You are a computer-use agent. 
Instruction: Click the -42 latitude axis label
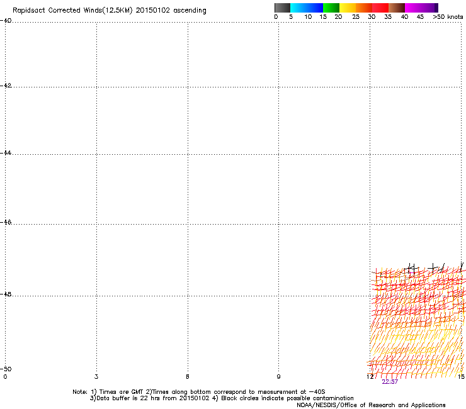pyautogui.click(x=6, y=85)
